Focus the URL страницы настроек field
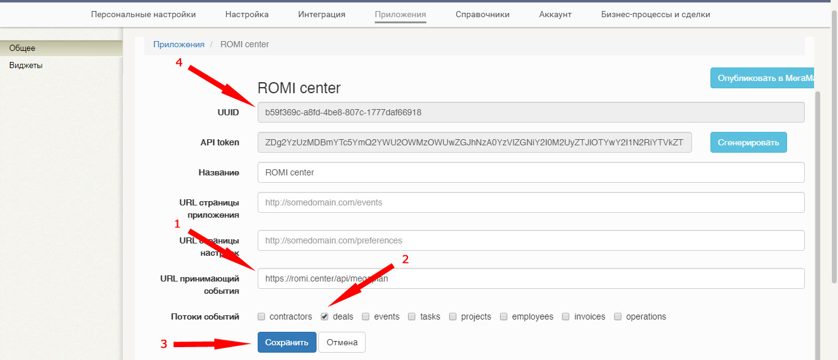The height and width of the screenshot is (360, 838). [531, 240]
